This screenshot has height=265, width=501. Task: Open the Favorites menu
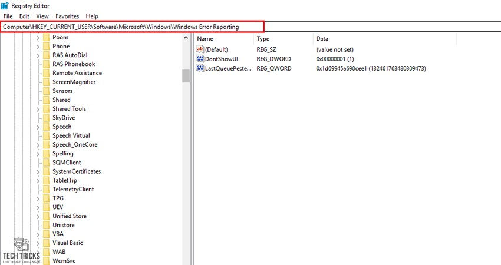pyautogui.click(x=67, y=16)
